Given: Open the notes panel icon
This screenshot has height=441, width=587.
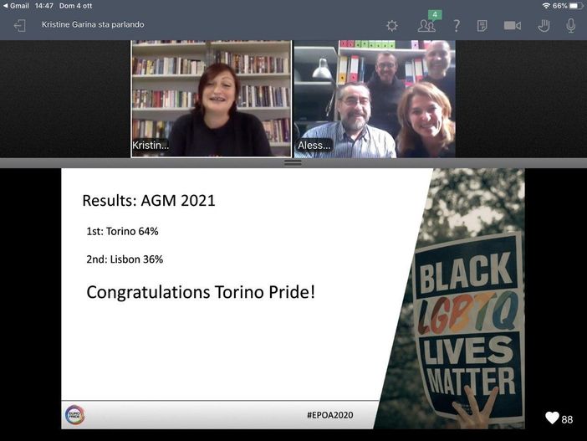Looking at the screenshot, I should [x=482, y=26].
